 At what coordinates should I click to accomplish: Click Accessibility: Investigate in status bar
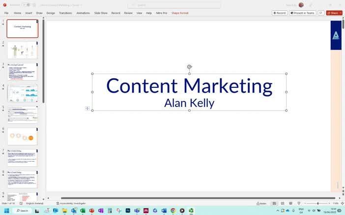(71, 203)
